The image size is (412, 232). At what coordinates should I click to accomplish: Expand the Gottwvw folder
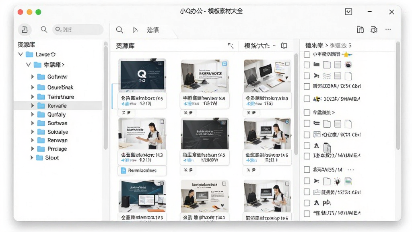[32, 77]
